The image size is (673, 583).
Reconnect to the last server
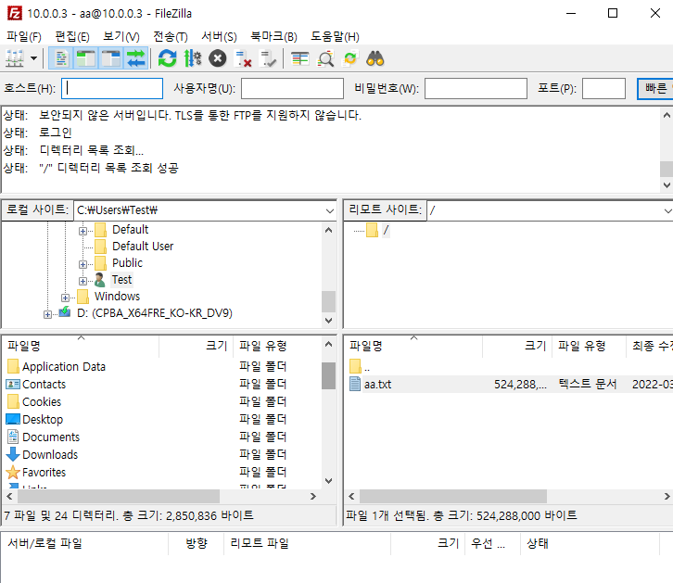coord(268,58)
